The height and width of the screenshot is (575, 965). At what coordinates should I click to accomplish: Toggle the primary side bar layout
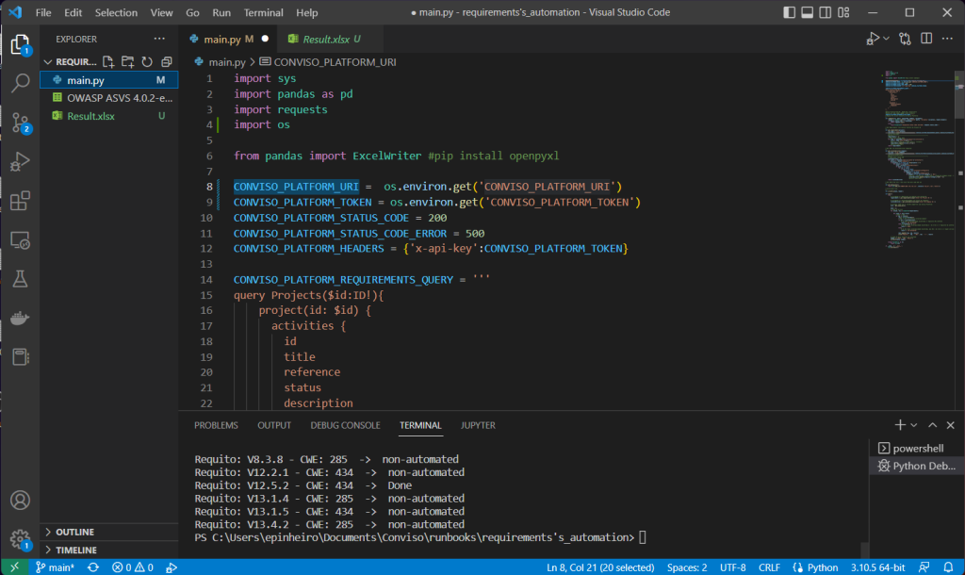[789, 12]
